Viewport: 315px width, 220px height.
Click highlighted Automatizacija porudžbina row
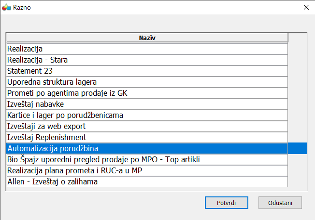(x=147, y=148)
